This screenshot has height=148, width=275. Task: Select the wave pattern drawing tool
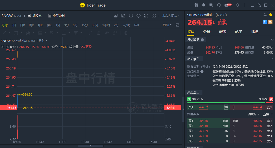tap(28, 33)
